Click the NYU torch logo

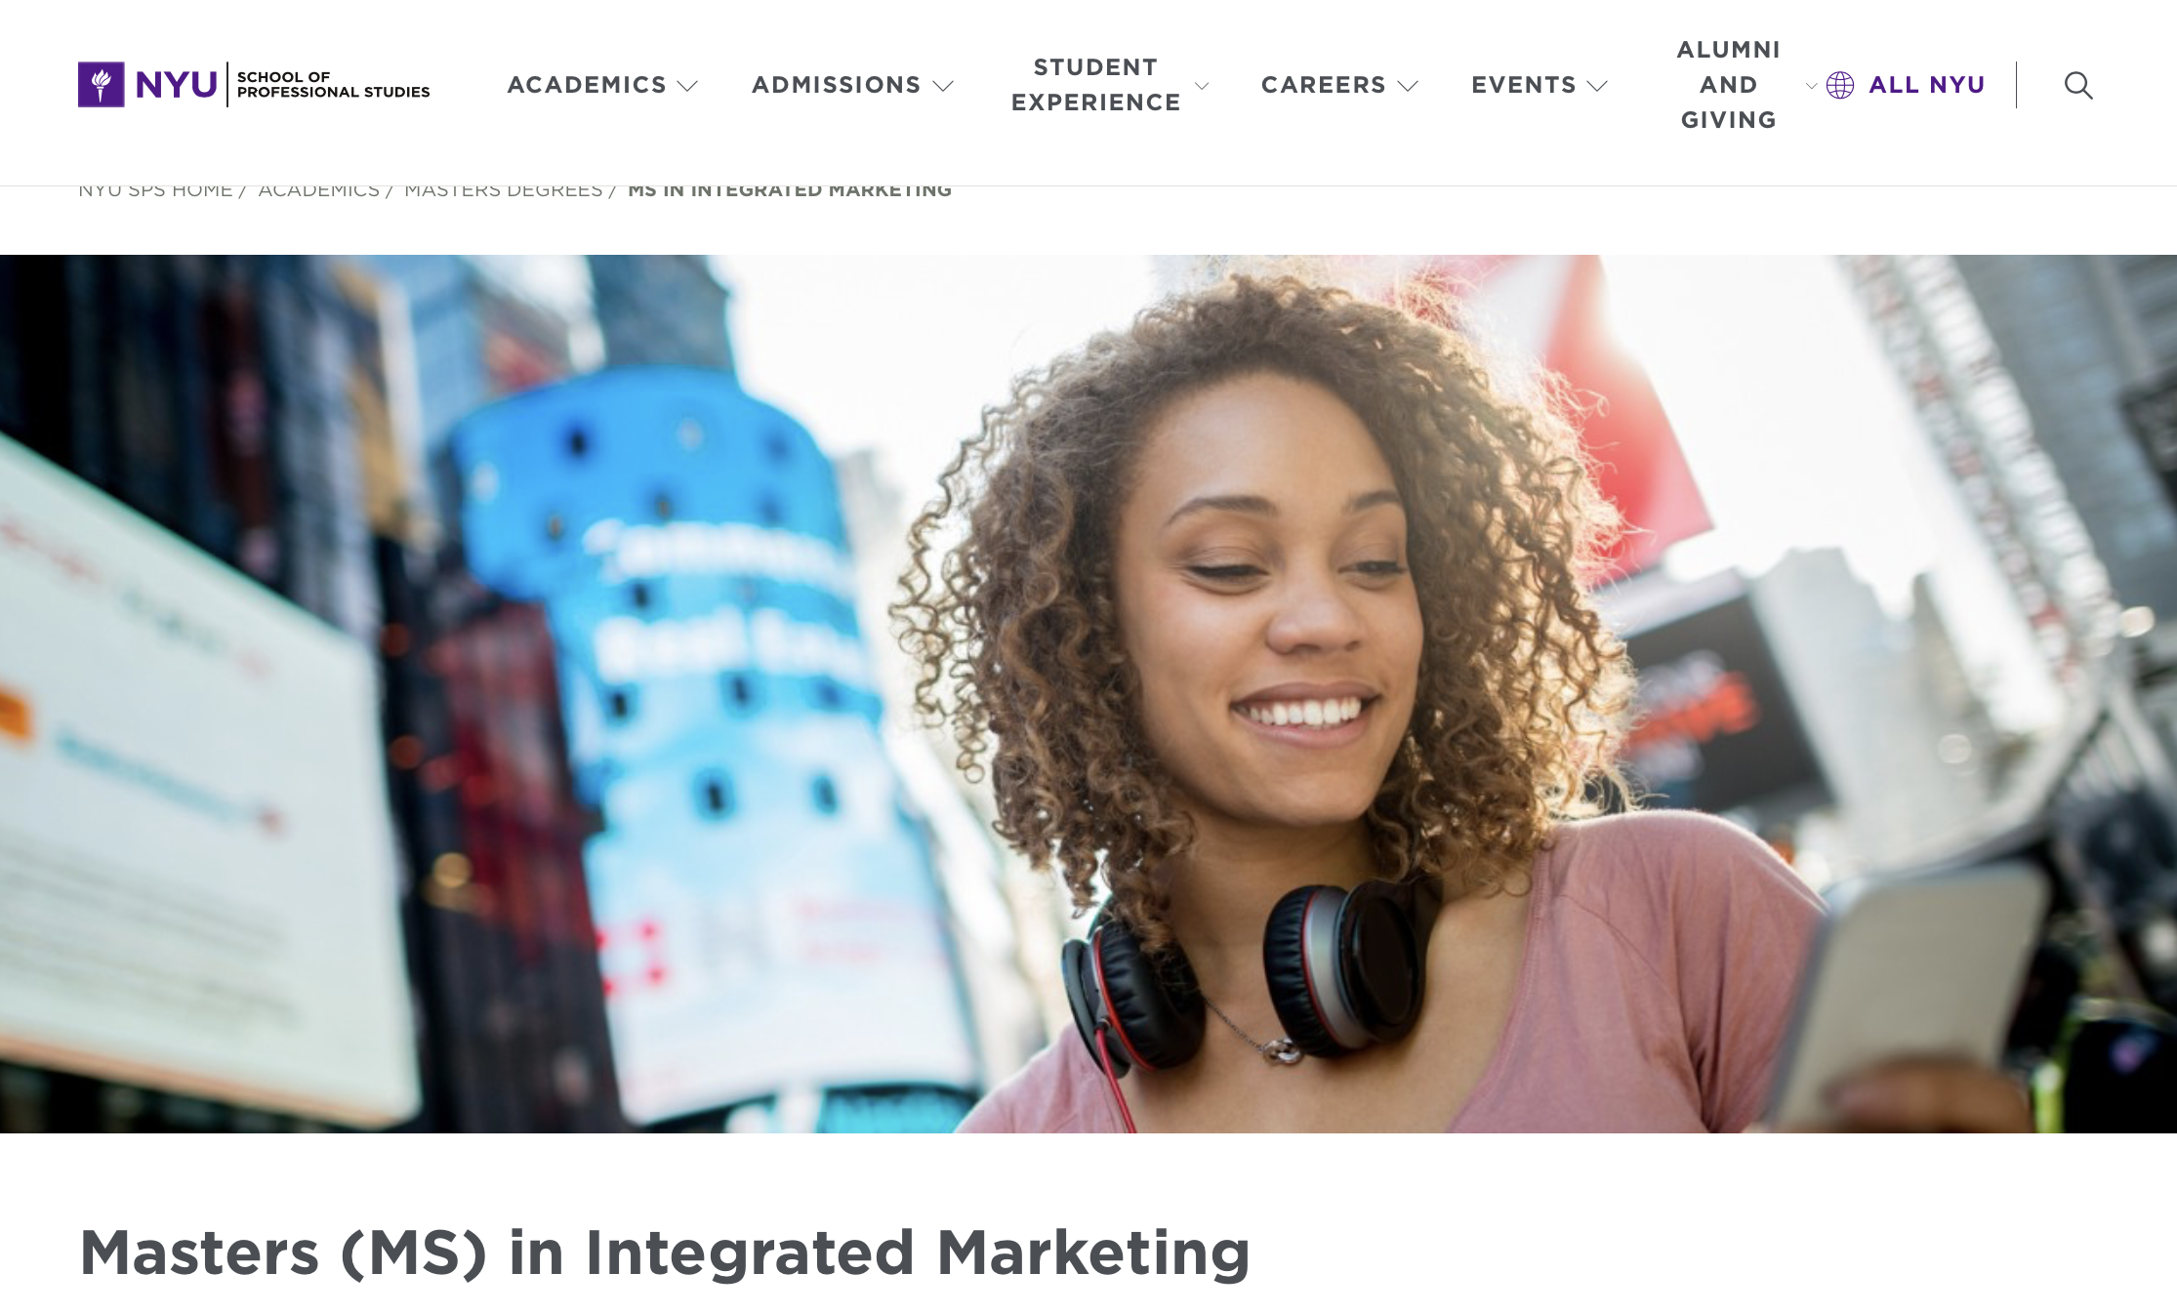coord(102,85)
